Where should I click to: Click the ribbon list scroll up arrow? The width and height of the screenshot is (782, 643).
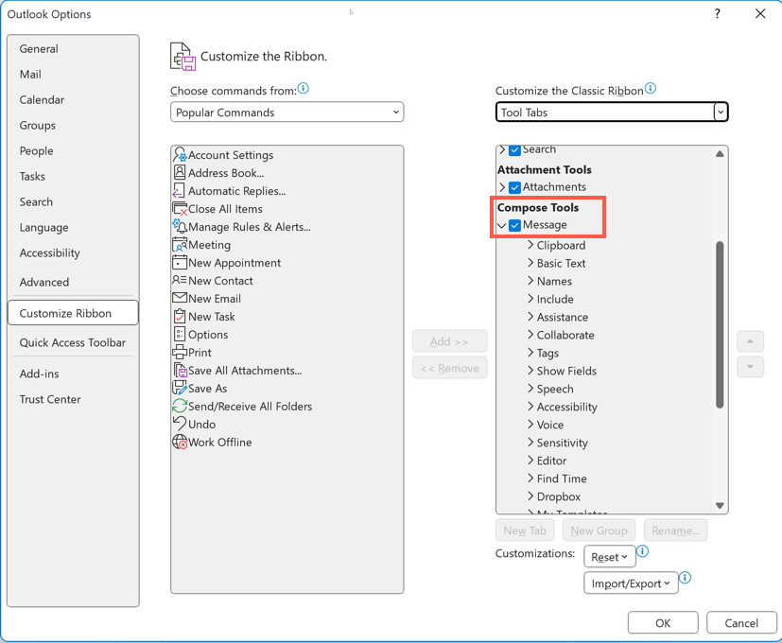720,153
